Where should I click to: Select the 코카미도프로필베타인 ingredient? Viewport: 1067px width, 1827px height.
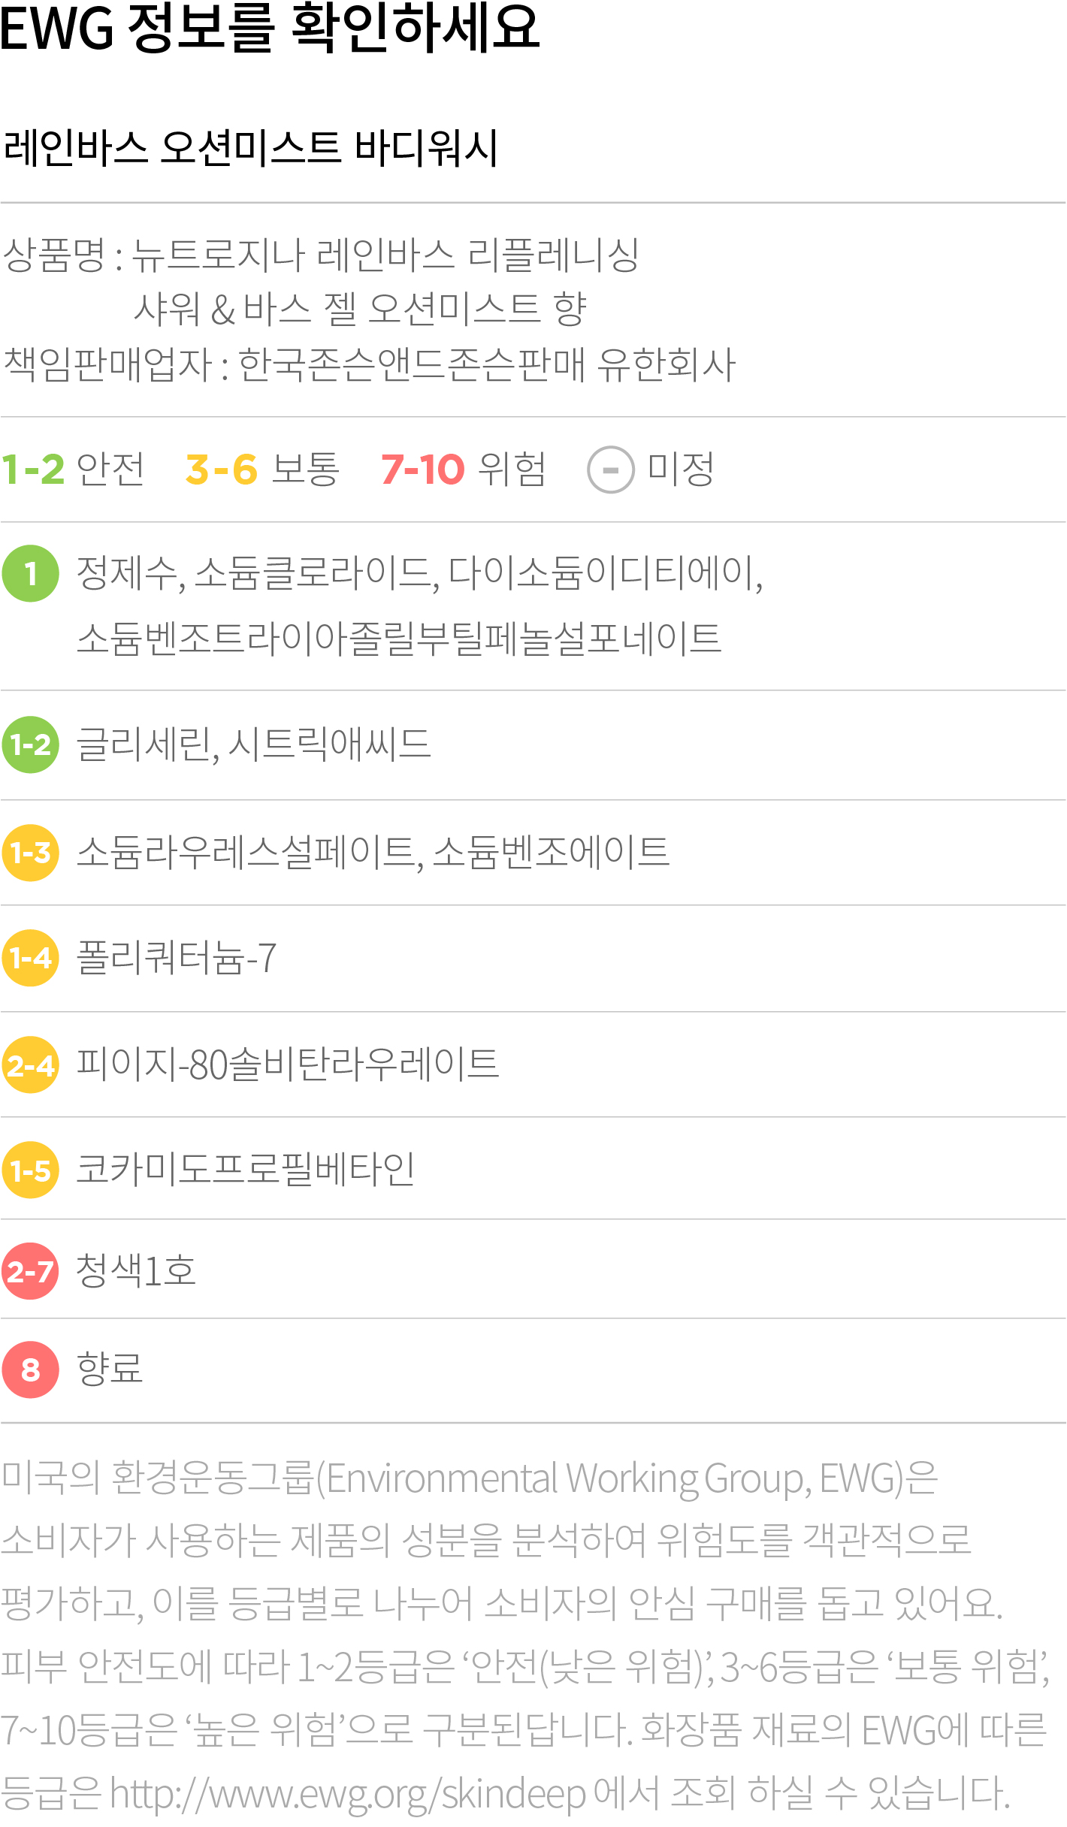tap(246, 1169)
